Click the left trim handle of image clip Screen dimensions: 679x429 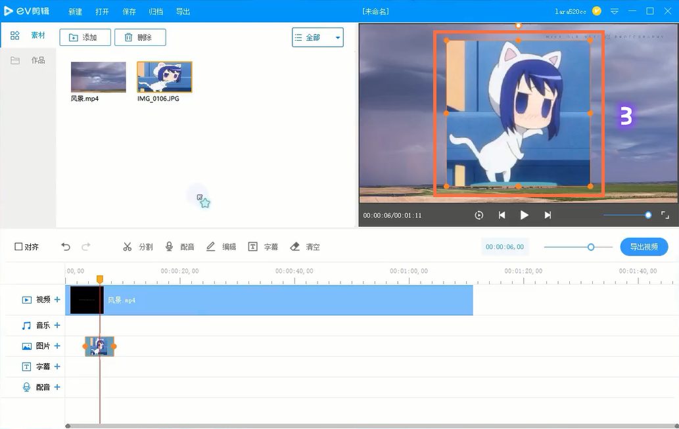click(x=85, y=346)
